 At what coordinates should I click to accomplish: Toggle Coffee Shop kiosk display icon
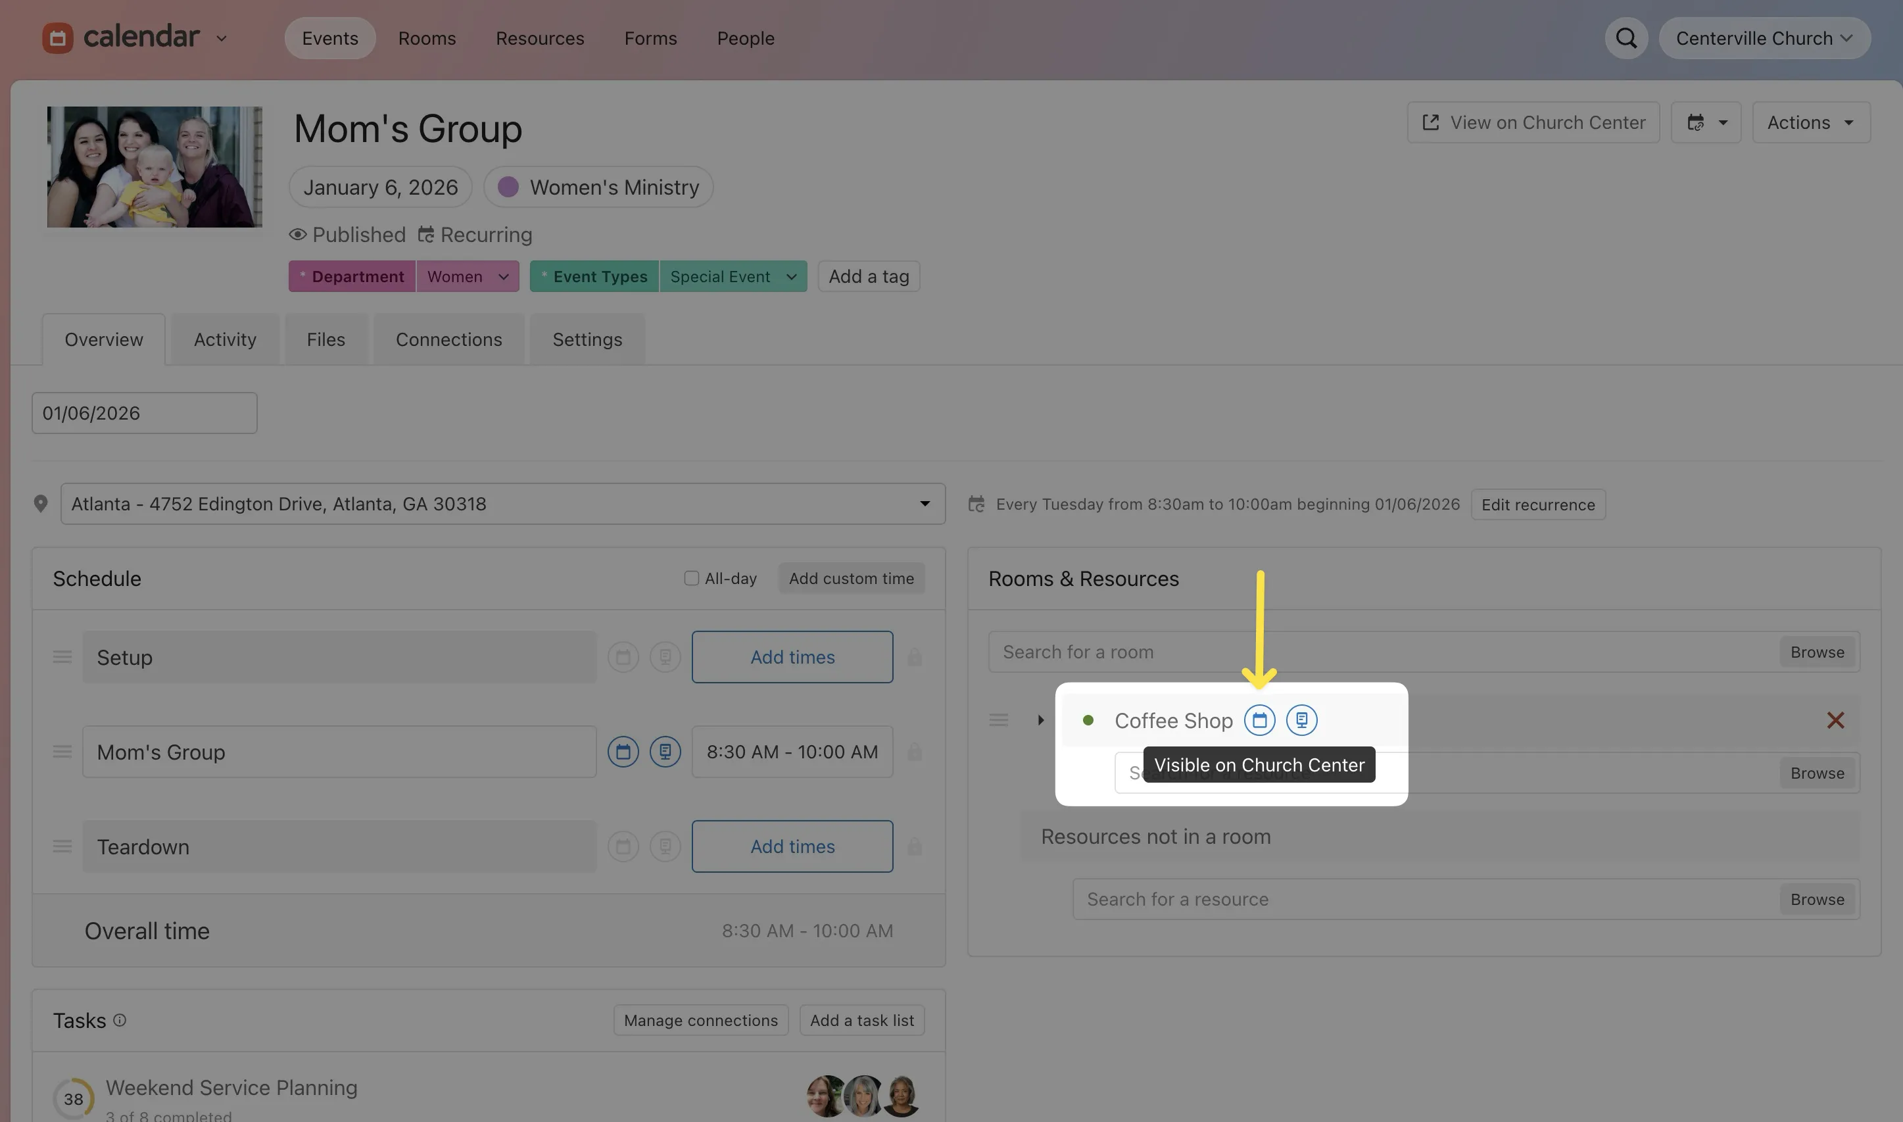pos(1301,719)
